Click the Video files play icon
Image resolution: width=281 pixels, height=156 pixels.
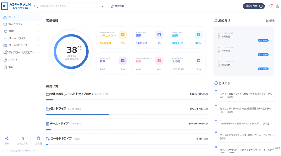(x=199, y=35)
